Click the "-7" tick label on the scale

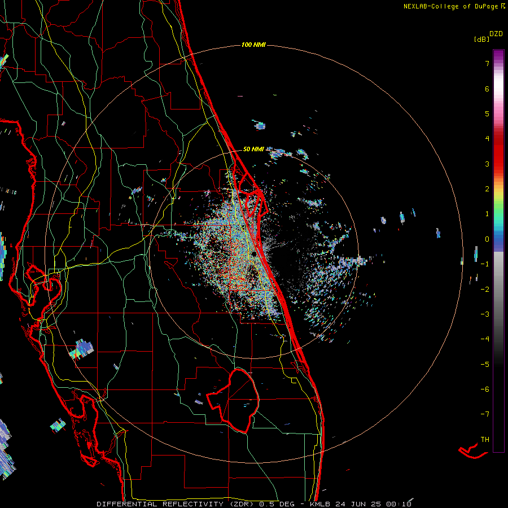point(485,414)
